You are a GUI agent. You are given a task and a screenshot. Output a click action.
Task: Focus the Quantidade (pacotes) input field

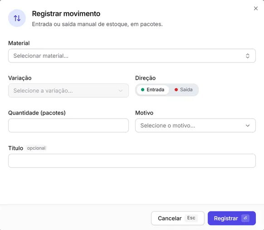tap(68, 125)
